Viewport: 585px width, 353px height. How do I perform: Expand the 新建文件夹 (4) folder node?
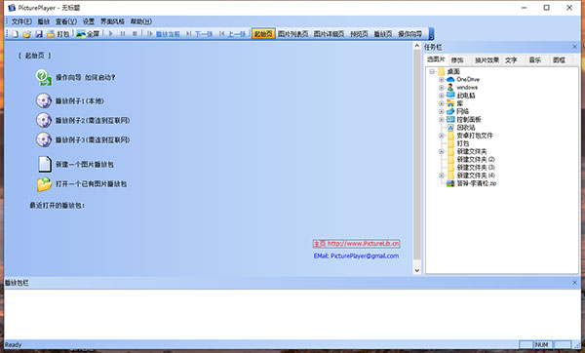pyautogui.click(x=442, y=176)
